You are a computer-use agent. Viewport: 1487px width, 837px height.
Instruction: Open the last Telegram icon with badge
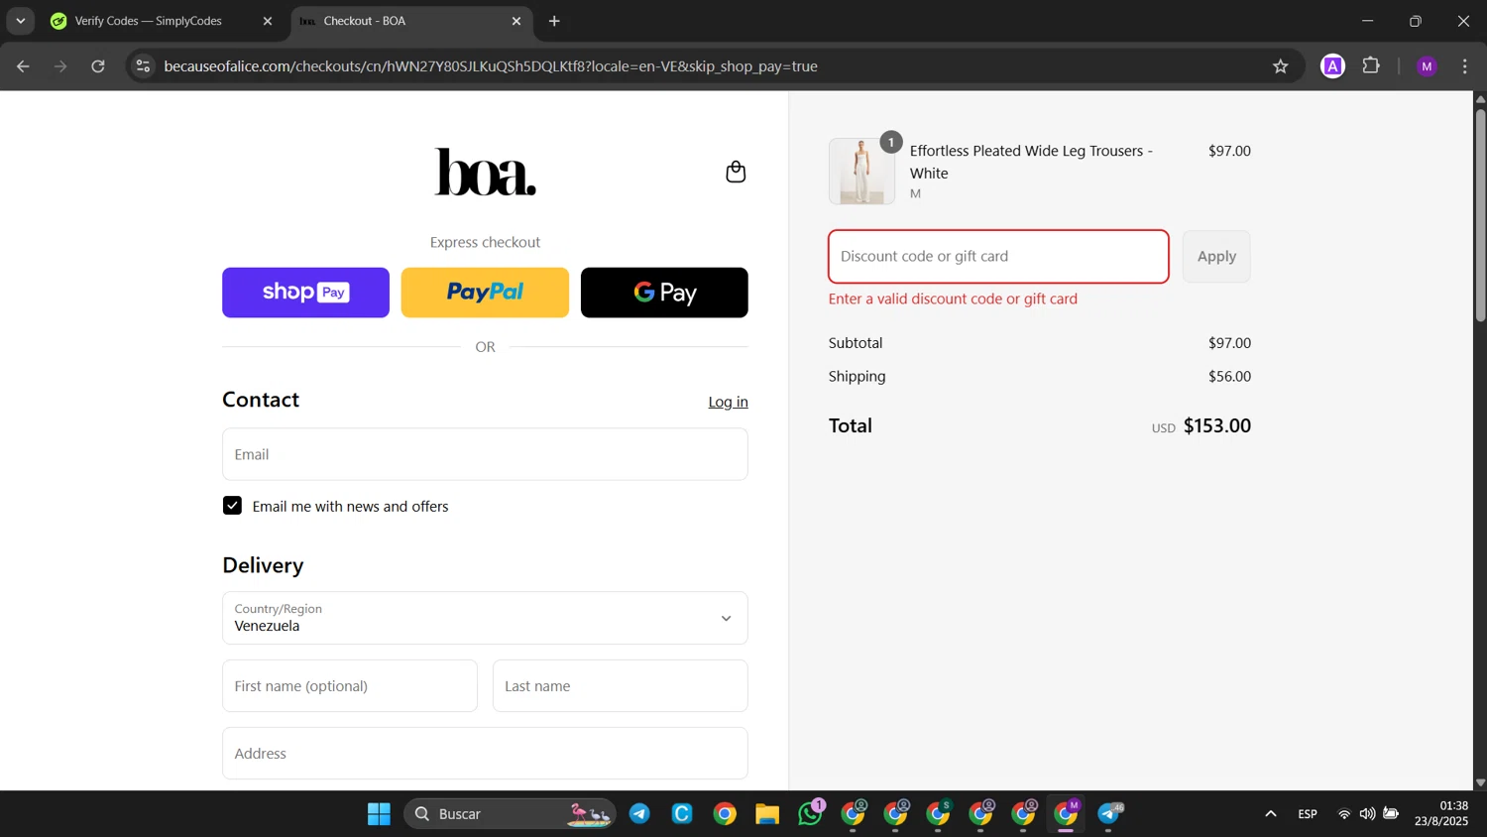click(x=1109, y=814)
